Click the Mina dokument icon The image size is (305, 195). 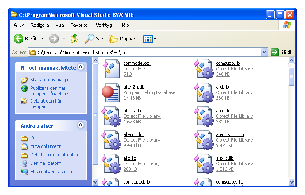[x=24, y=146]
